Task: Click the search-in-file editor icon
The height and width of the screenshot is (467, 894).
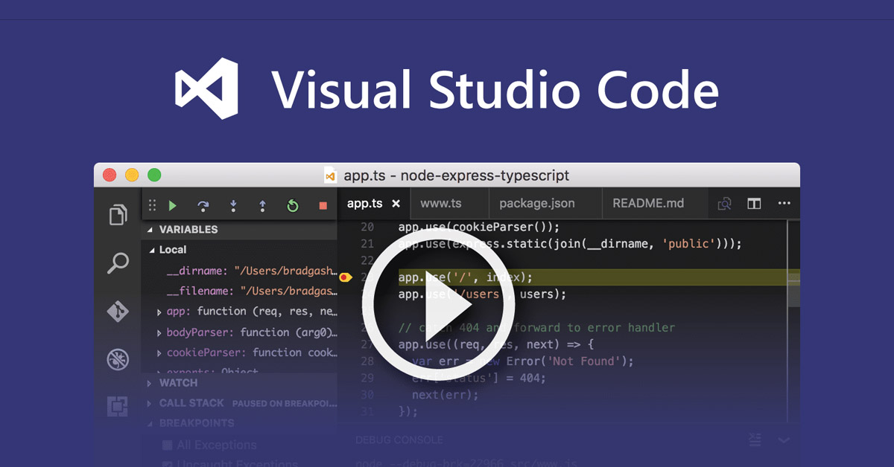Action: [x=723, y=204]
